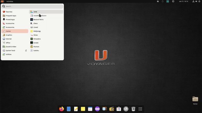This screenshot has width=202, height=113.
Task: Open the software store bag icon
Action: pos(119,109)
